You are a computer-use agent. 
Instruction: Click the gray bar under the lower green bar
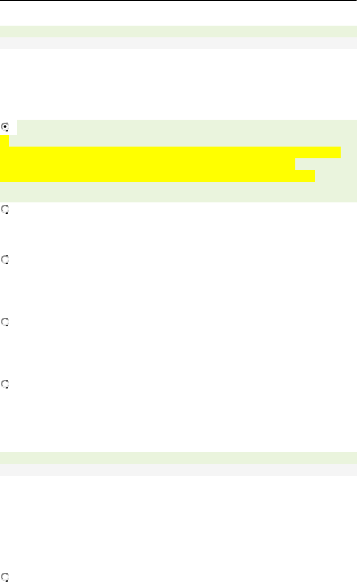click(x=178, y=470)
